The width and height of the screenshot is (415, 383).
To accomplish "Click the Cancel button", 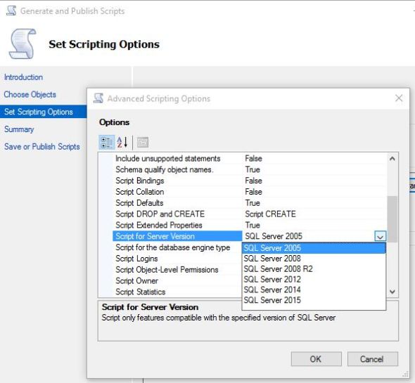I will 372,359.
